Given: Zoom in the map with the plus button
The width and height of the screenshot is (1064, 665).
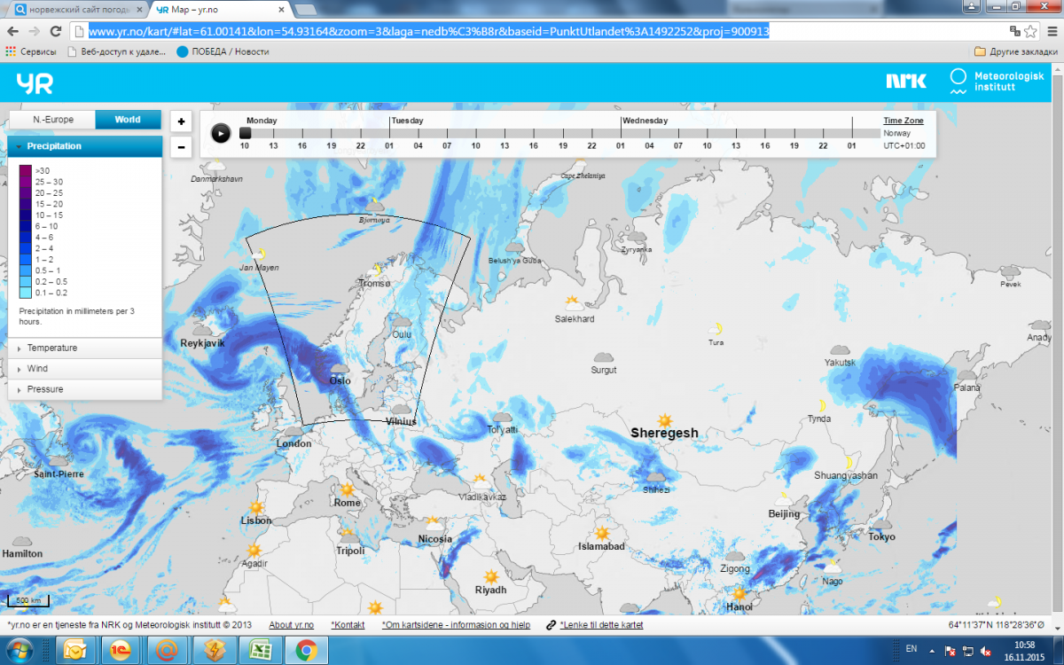Looking at the screenshot, I should pyautogui.click(x=181, y=121).
